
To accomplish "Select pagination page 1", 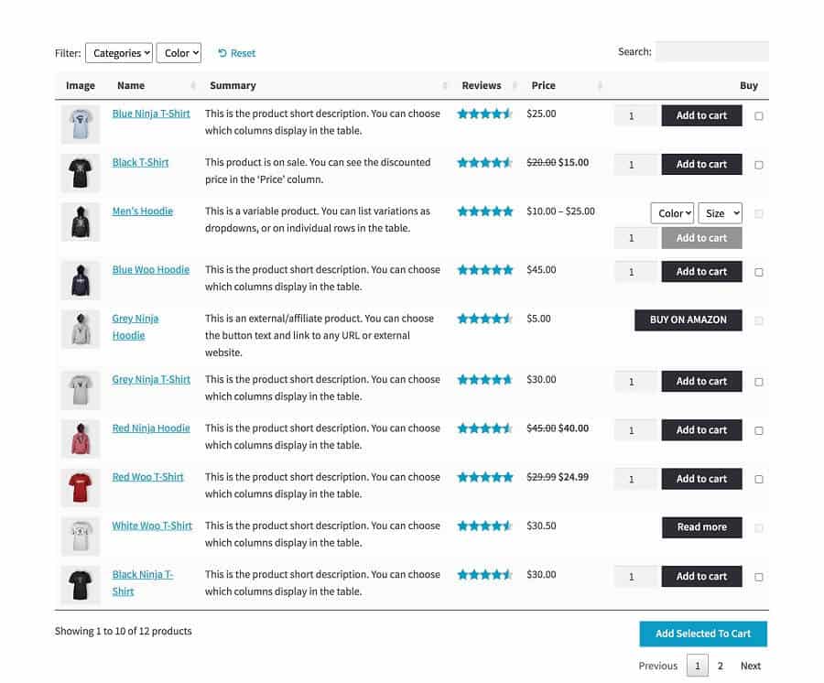I will 698,666.
